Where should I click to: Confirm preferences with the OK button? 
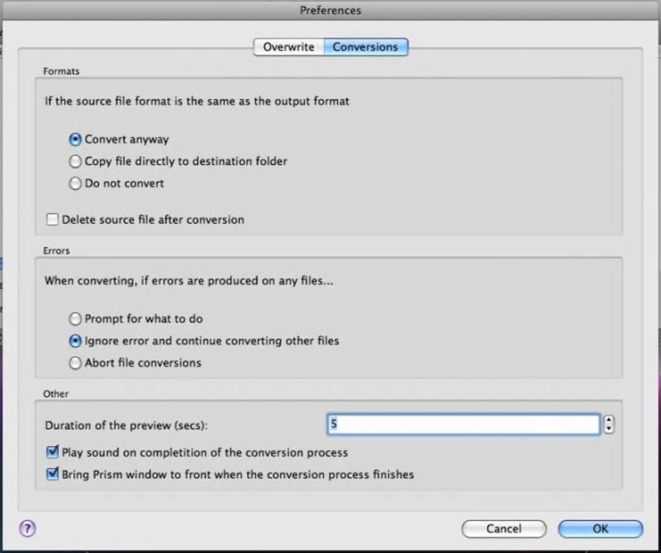coord(600,528)
